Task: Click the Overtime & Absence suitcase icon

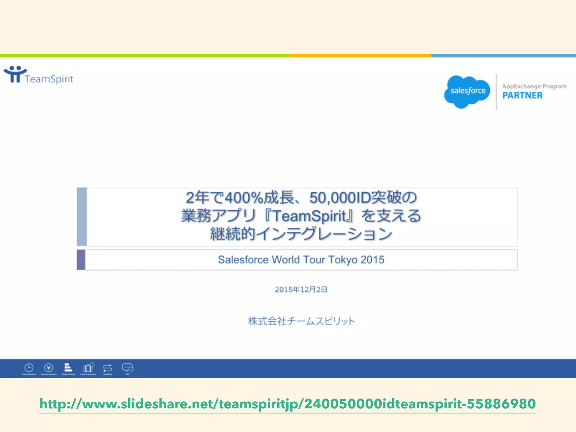Action: click(88, 367)
